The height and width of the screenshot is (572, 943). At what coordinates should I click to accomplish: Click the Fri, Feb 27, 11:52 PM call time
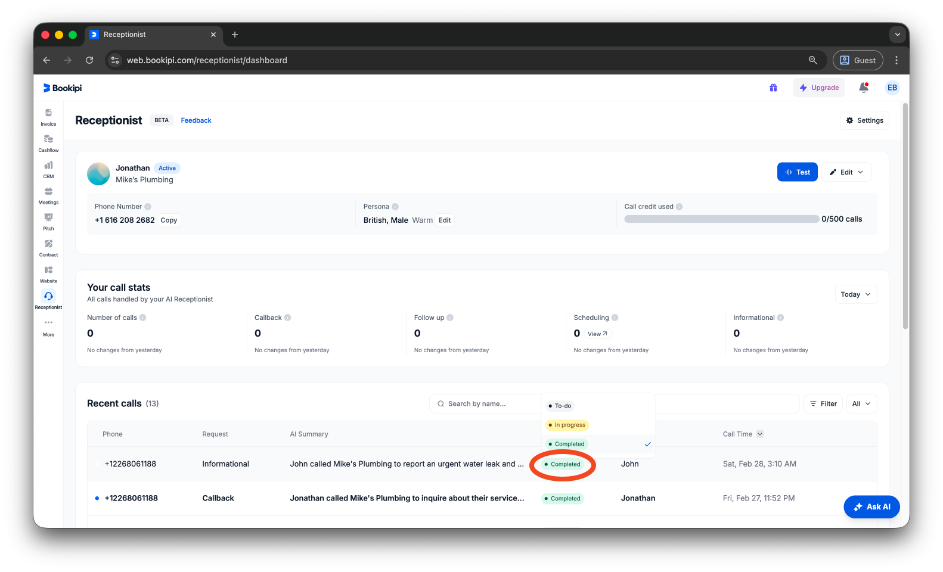(758, 499)
